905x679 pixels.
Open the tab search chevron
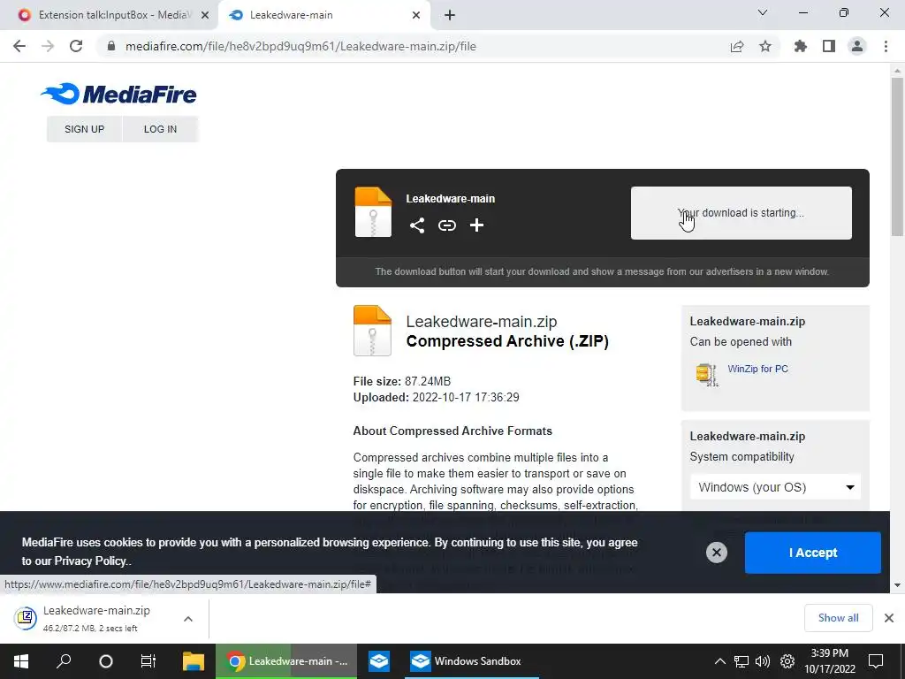click(763, 12)
